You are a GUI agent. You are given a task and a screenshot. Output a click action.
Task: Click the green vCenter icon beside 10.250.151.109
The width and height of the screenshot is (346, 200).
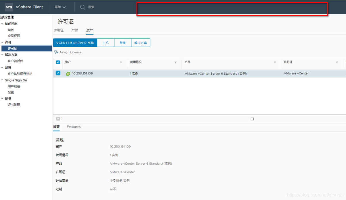click(68, 74)
